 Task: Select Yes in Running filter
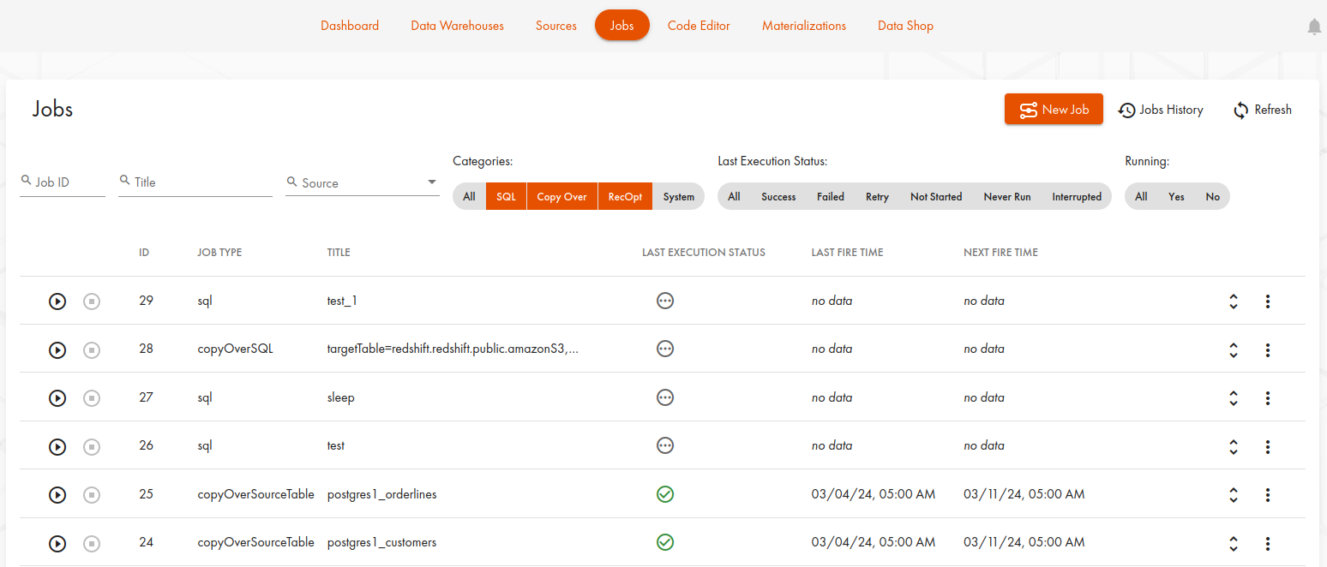(1176, 197)
